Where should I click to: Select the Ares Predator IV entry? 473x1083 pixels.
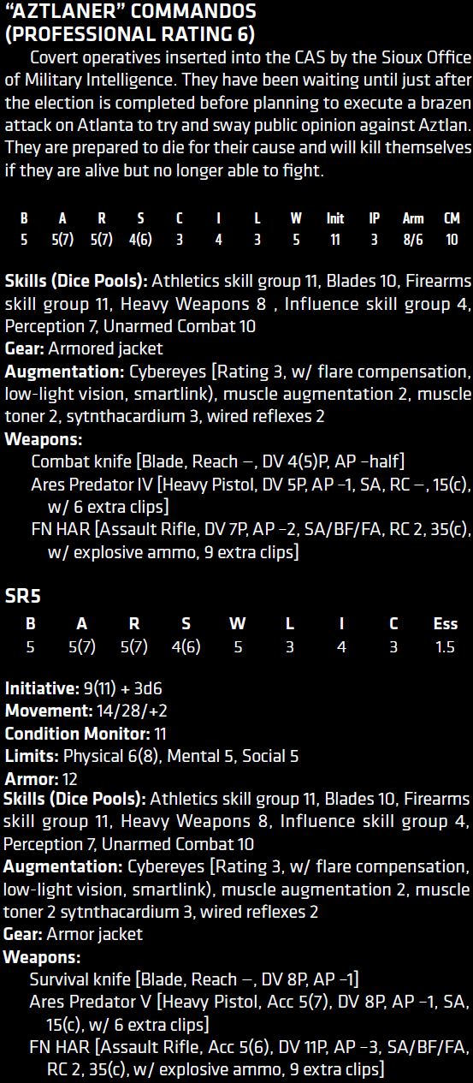(x=251, y=496)
